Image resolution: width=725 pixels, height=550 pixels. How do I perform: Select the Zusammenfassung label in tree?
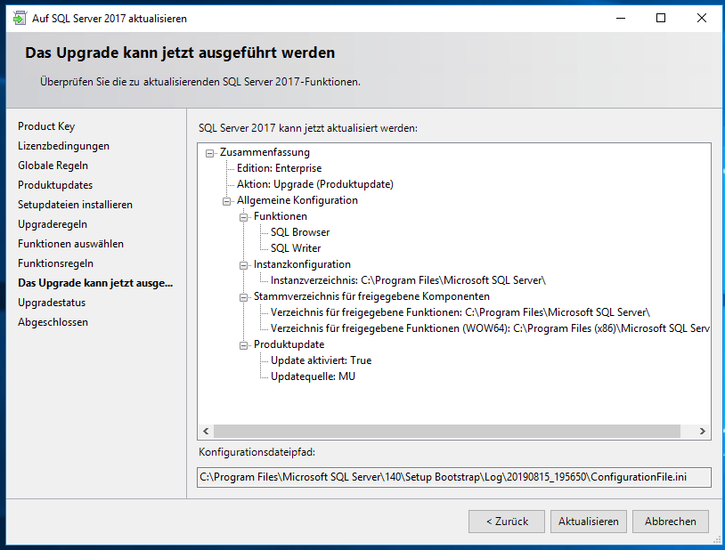click(x=265, y=152)
